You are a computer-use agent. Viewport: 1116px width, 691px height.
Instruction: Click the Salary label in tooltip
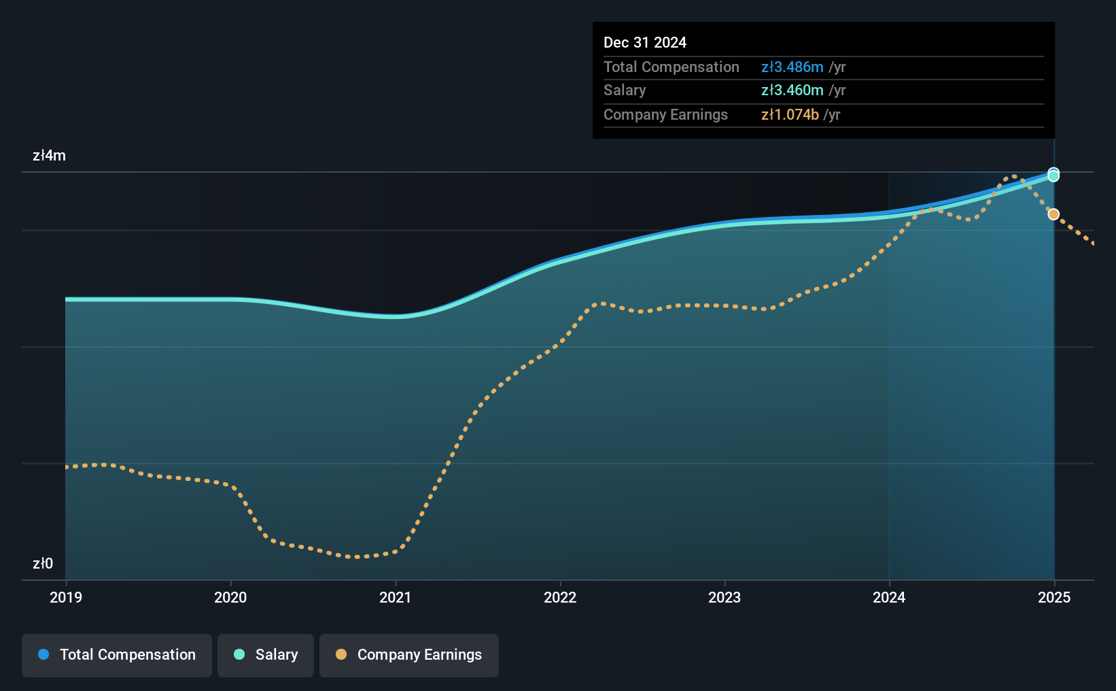click(x=625, y=90)
